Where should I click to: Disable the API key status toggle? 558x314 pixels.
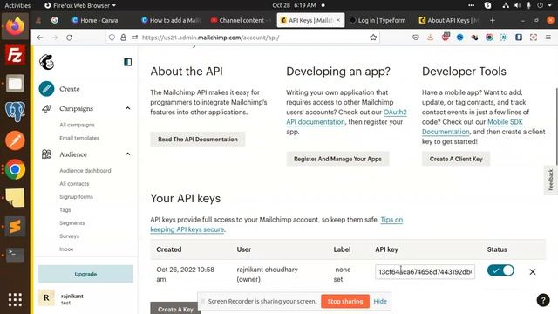[500, 270]
